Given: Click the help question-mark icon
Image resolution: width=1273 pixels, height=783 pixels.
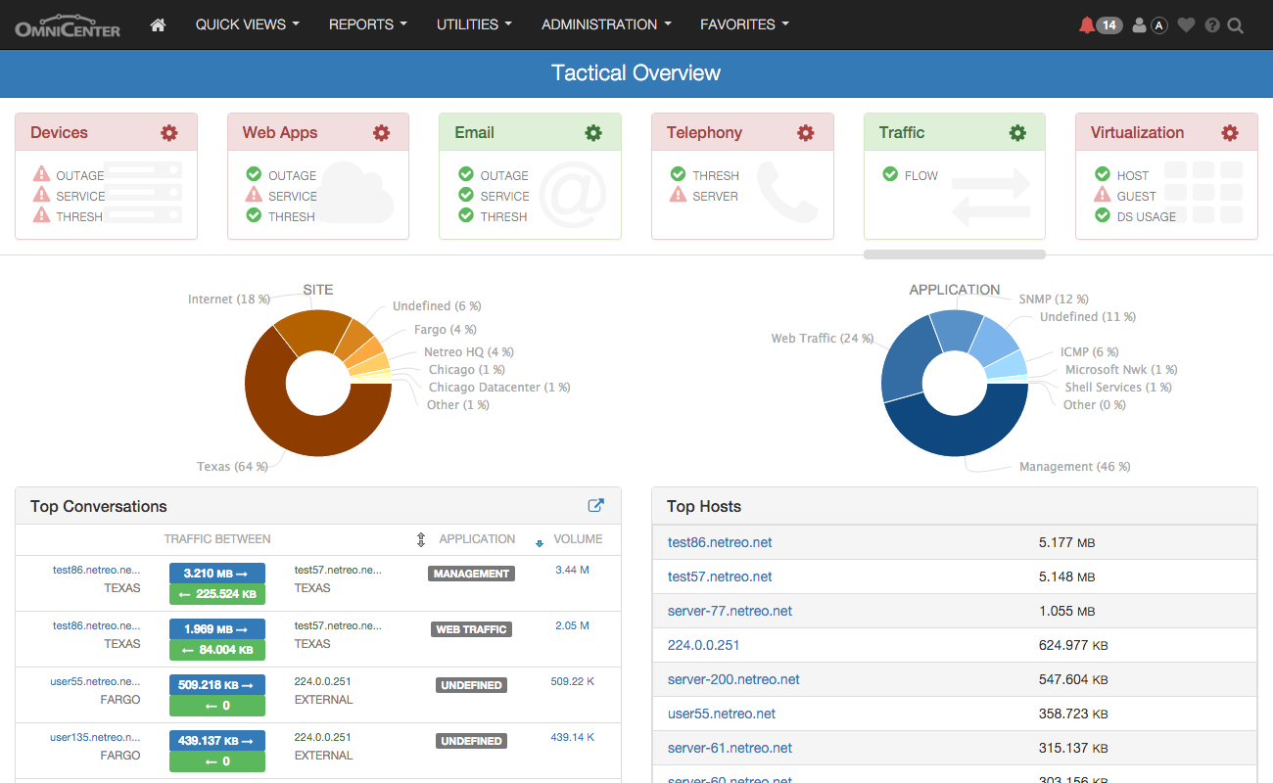Looking at the screenshot, I should 1211,24.
